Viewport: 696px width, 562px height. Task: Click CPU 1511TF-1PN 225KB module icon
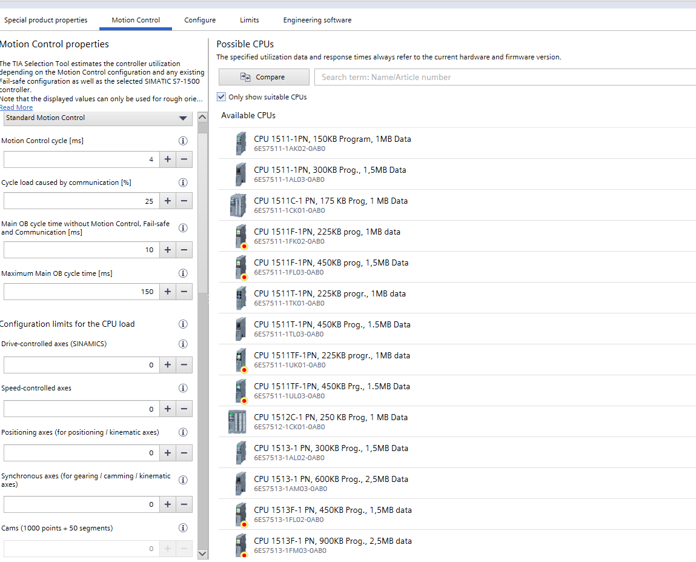pos(240,360)
